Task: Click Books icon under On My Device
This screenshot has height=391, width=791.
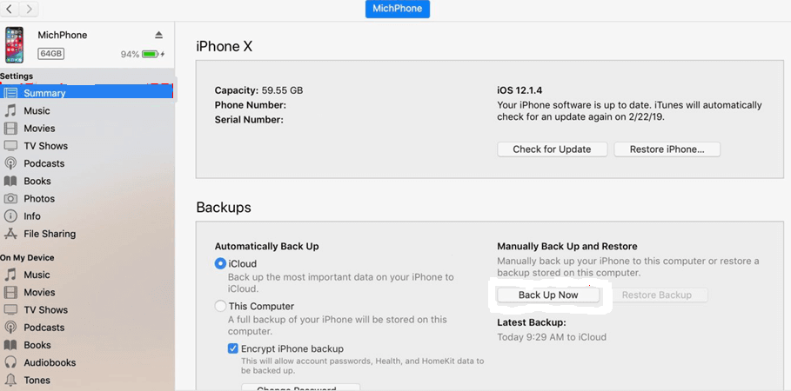Action: click(10, 345)
